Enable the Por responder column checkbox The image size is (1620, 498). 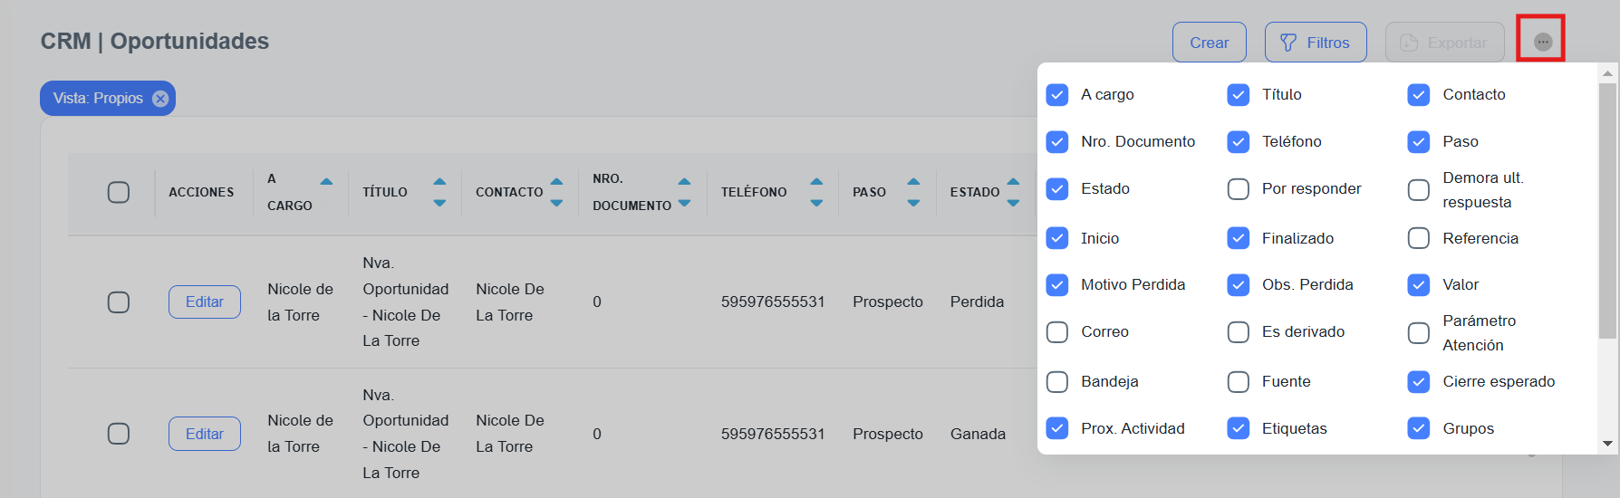[x=1238, y=189]
